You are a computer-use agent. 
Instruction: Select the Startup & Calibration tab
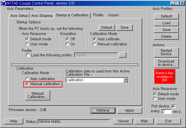coord(72,15)
